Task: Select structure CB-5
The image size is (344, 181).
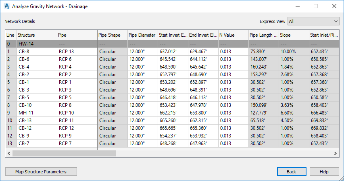Action: (x=37, y=98)
